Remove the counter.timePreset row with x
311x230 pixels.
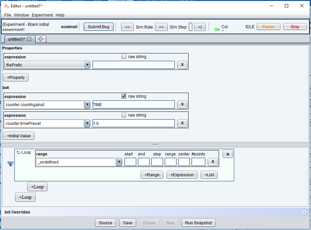pyautogui.click(x=182, y=123)
